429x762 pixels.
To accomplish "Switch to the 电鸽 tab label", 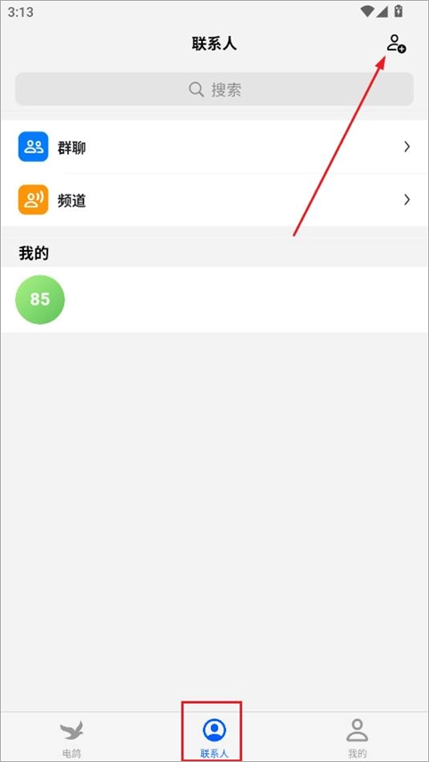I will click(x=71, y=753).
